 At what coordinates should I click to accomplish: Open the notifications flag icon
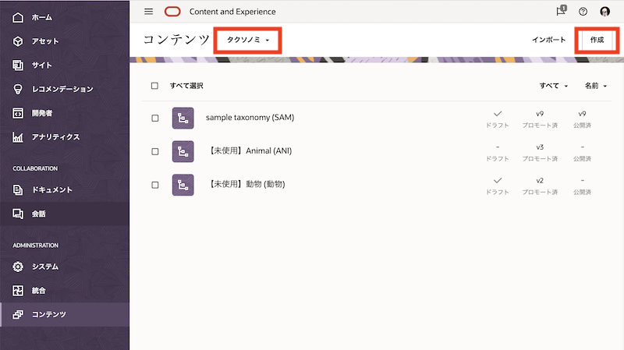point(561,12)
